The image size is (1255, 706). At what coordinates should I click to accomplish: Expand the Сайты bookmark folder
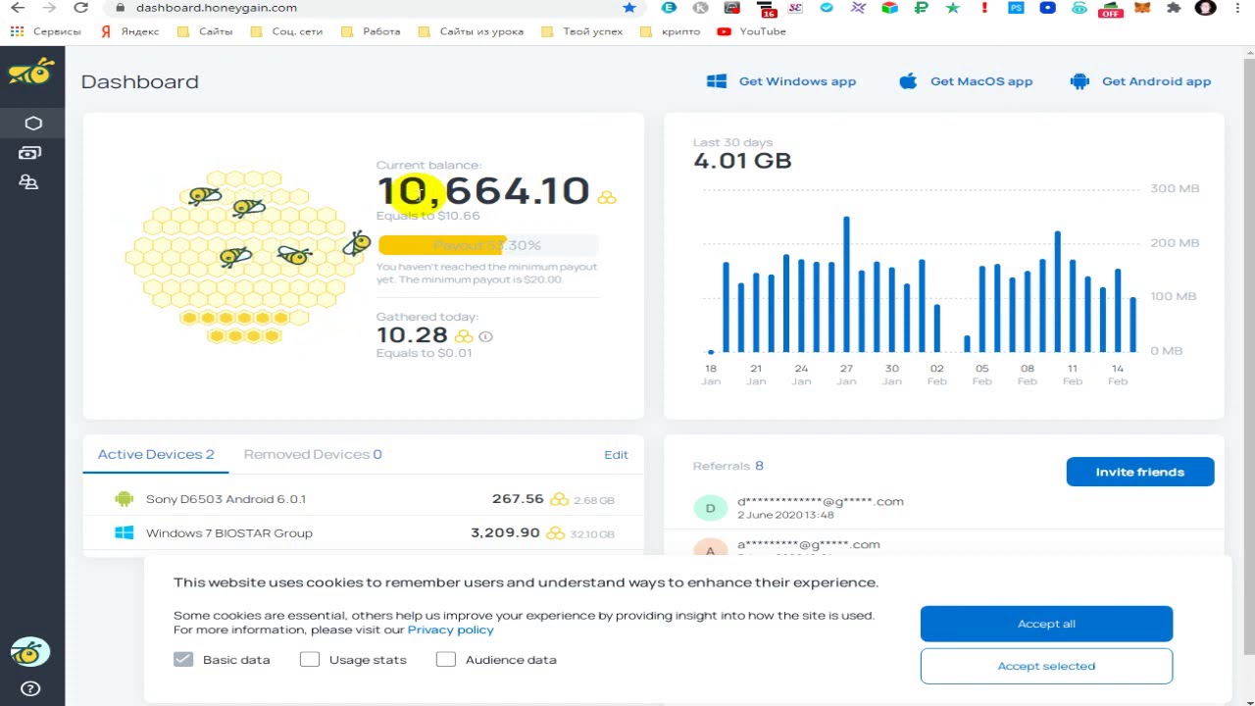[x=205, y=31]
